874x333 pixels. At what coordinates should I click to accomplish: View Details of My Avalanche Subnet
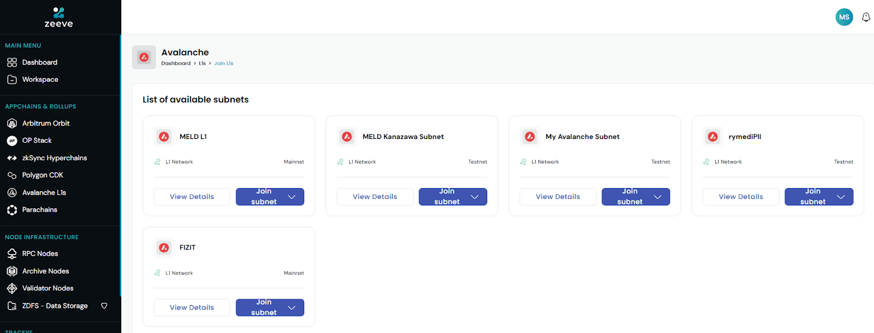558,197
